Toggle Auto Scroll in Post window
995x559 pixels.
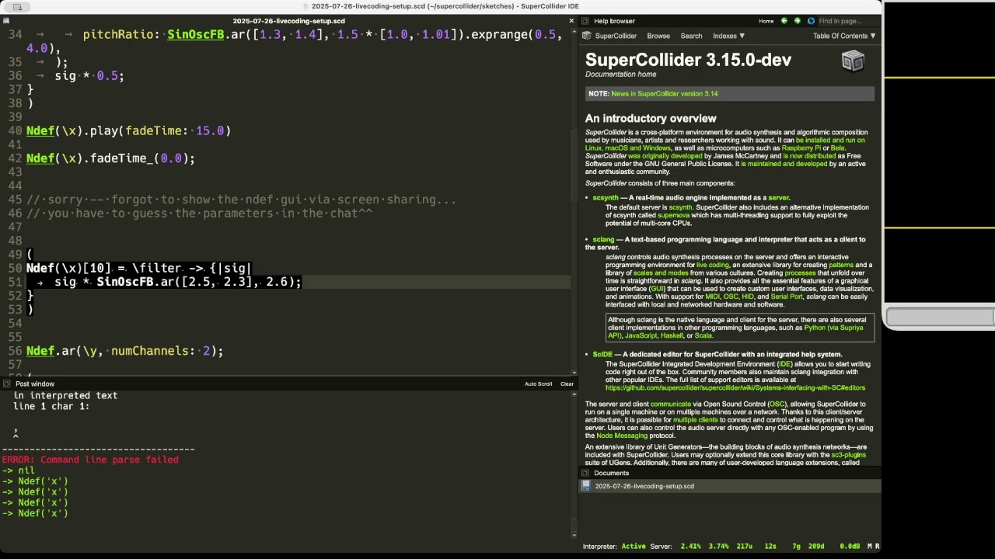coord(538,384)
